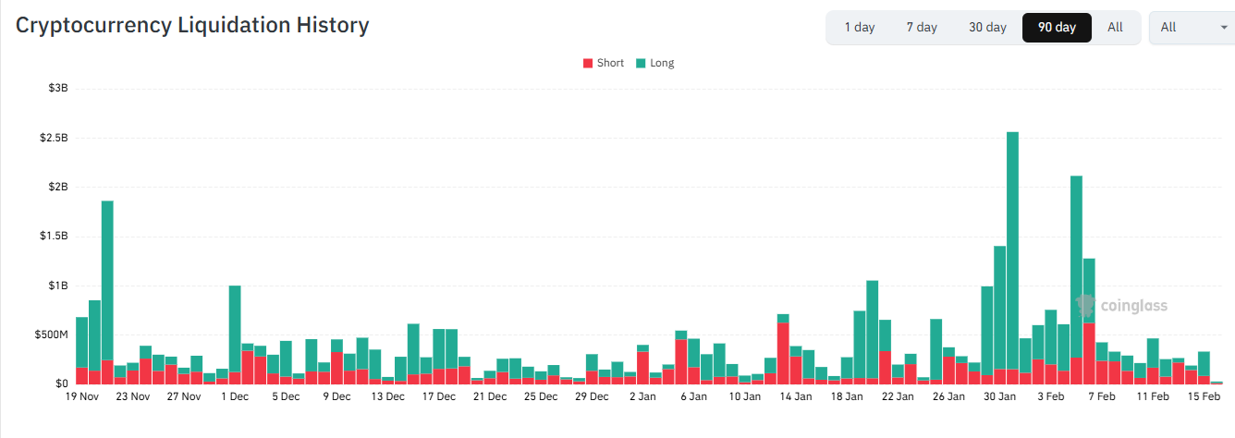
Task: Select the All tab beside 90 day
Action: (1115, 27)
